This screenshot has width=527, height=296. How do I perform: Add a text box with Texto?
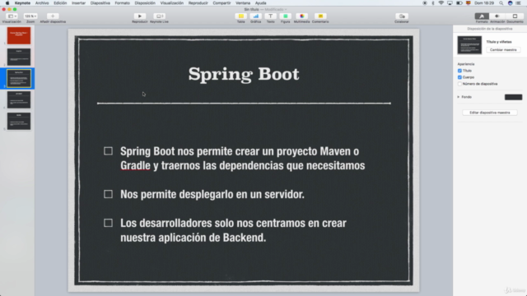click(x=271, y=16)
